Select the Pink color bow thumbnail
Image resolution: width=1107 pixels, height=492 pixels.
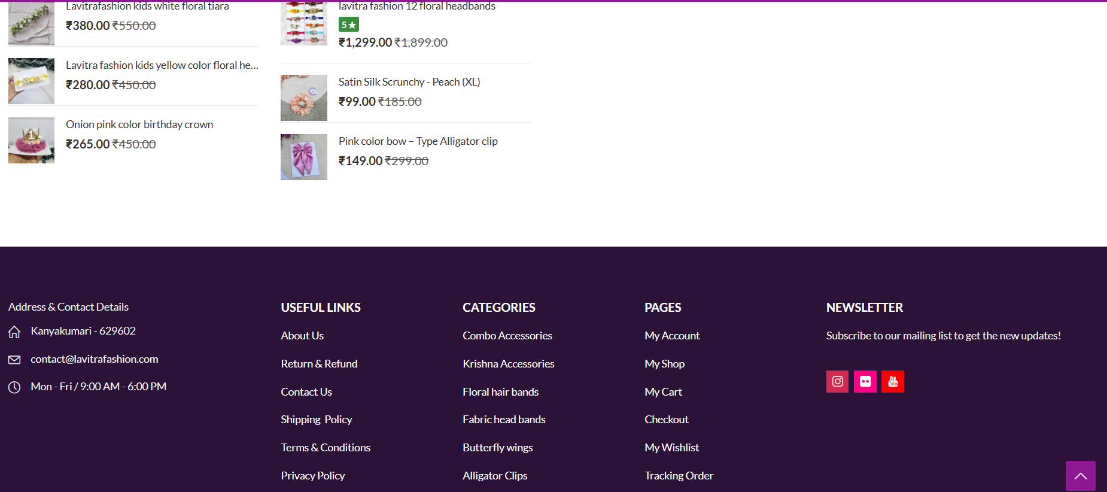click(x=304, y=157)
